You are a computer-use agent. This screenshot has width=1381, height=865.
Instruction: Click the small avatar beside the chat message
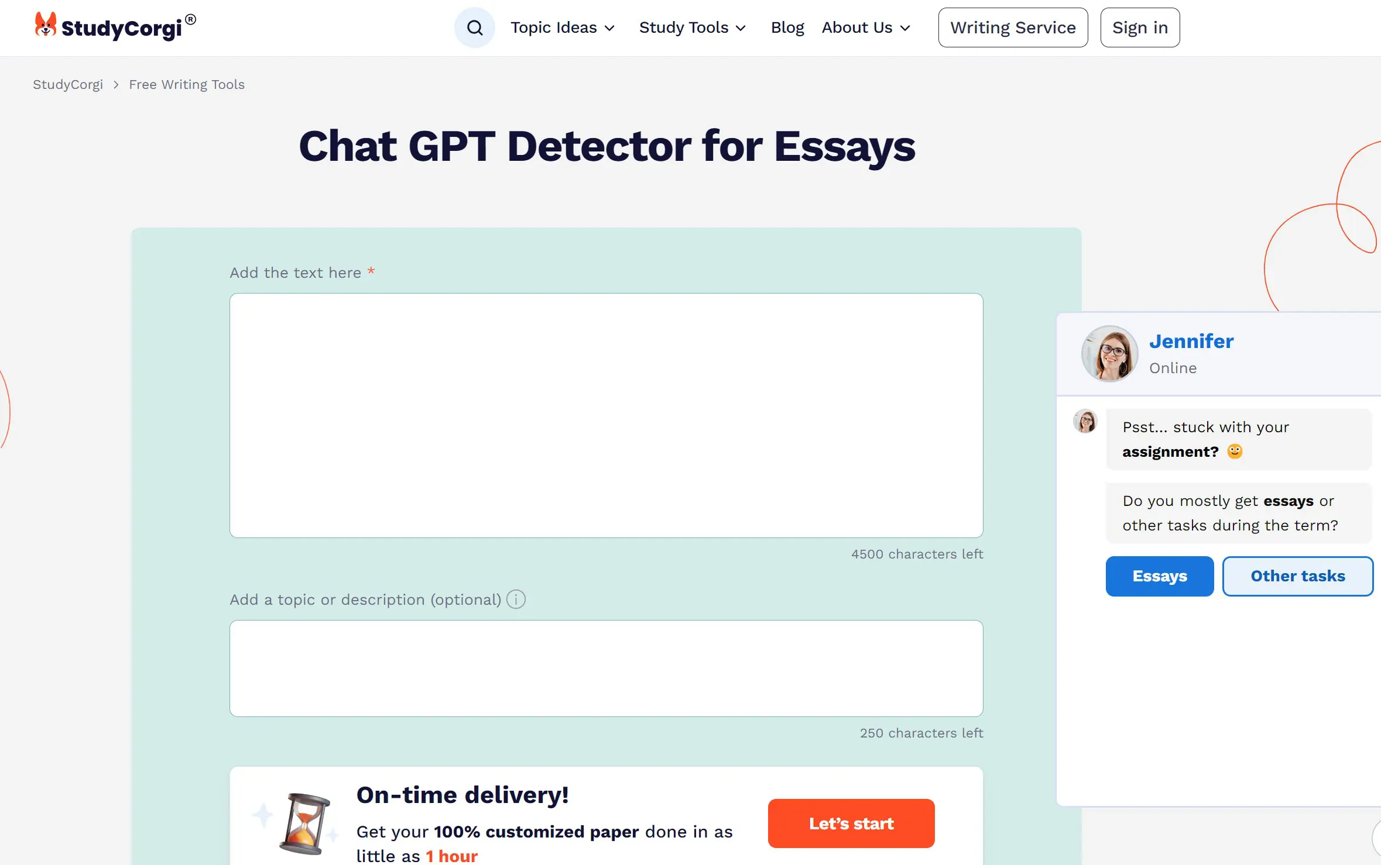1086,422
